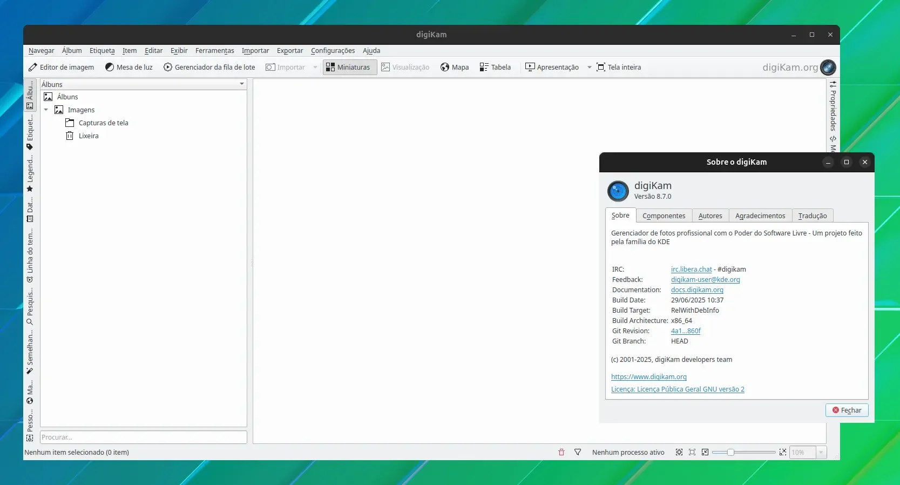900x485 pixels.
Task: Open the Propriedades right sidebar tab
Action: point(833,107)
